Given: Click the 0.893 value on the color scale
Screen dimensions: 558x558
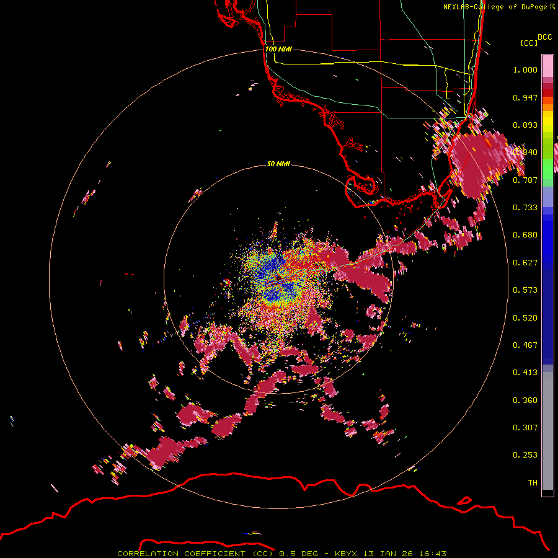Looking at the screenshot, I should pyautogui.click(x=525, y=125).
